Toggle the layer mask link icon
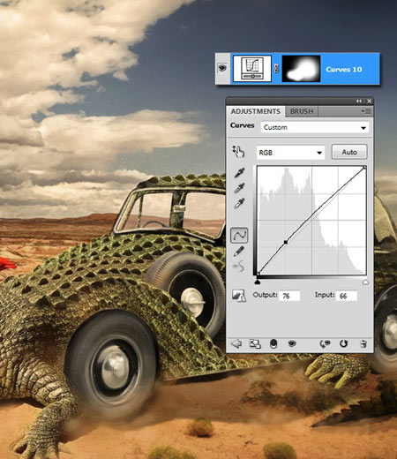Screen dimensions: 397x459 (x=276, y=69)
